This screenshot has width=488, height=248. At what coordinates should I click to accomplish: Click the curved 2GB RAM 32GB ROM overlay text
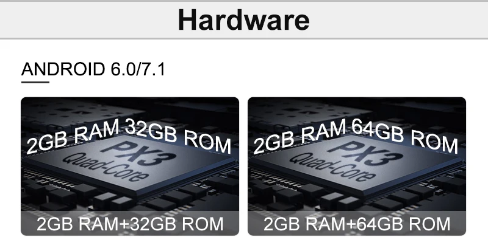[x=129, y=136]
